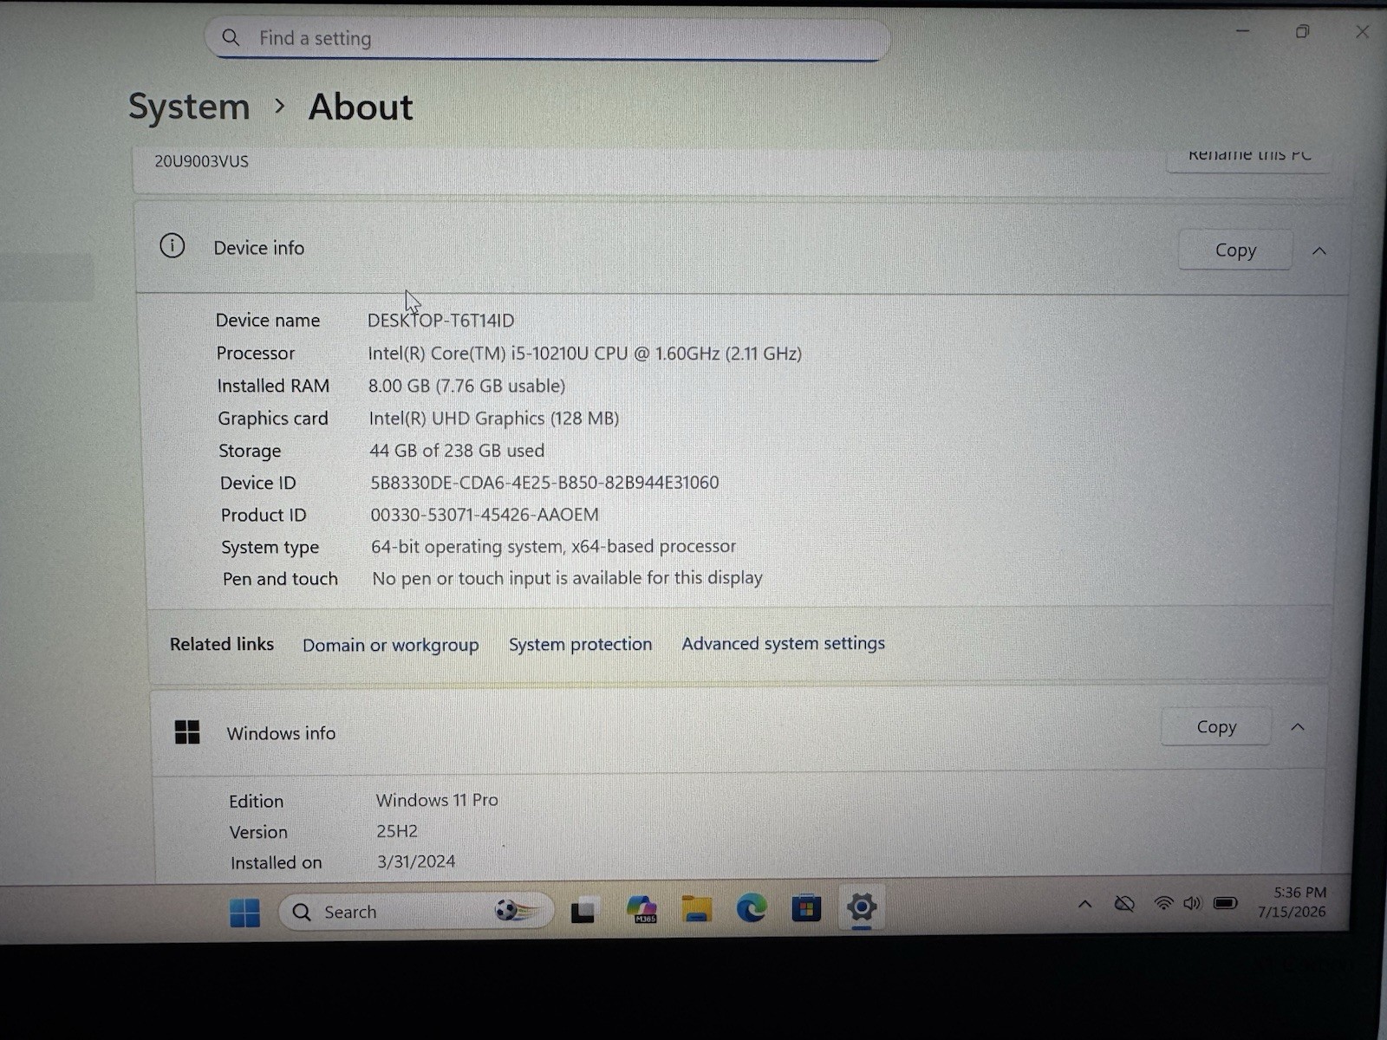
Task: Click the Product ID 00330-53071-45426-AAOEM
Action: point(485,515)
